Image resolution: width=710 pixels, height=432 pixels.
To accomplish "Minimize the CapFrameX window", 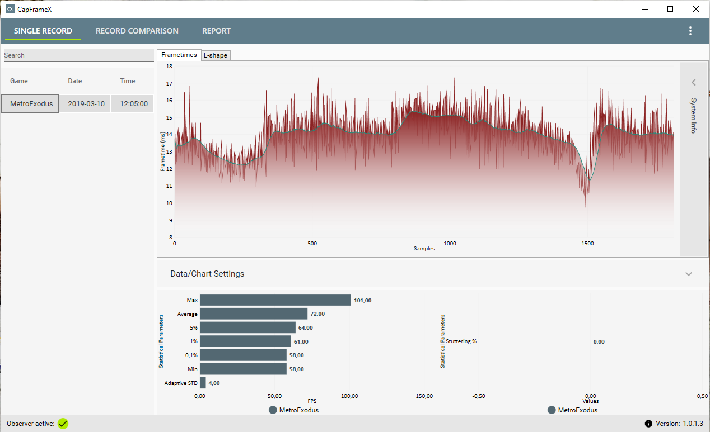I will [645, 9].
